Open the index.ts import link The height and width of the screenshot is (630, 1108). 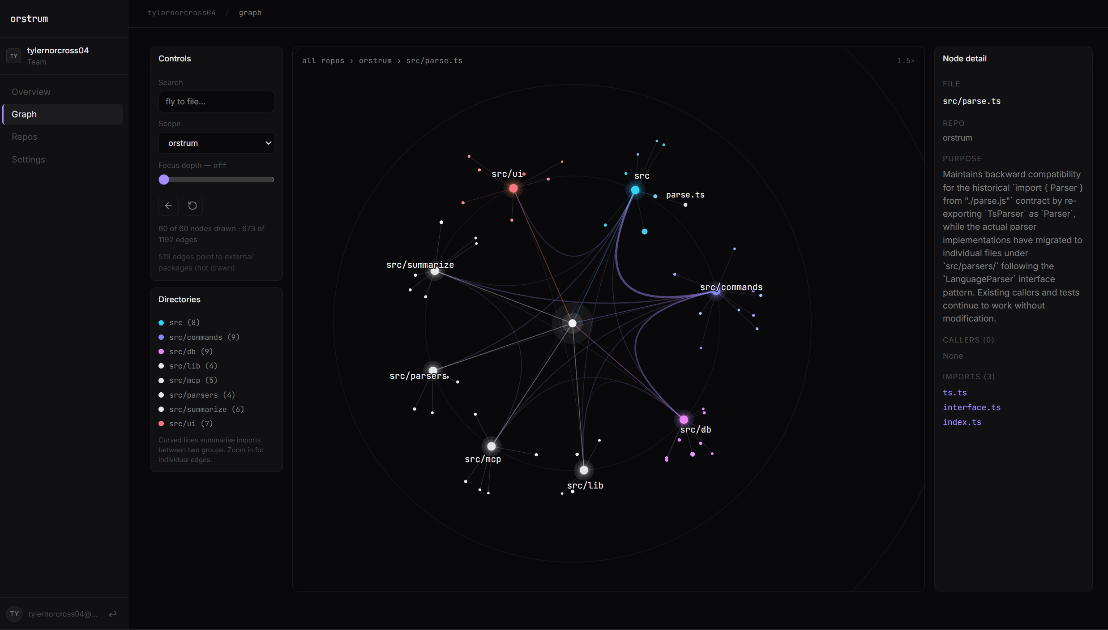[962, 422]
